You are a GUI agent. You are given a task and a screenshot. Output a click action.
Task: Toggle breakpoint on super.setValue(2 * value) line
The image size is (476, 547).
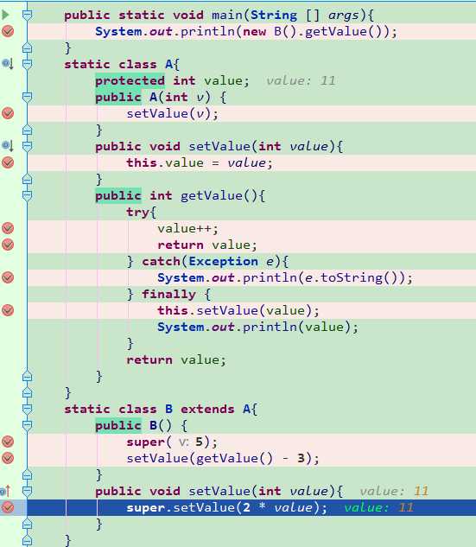click(x=8, y=507)
